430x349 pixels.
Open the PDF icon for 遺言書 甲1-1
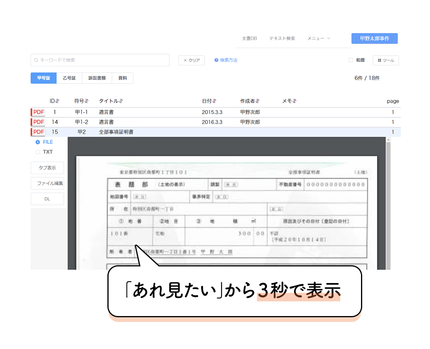coord(38,112)
